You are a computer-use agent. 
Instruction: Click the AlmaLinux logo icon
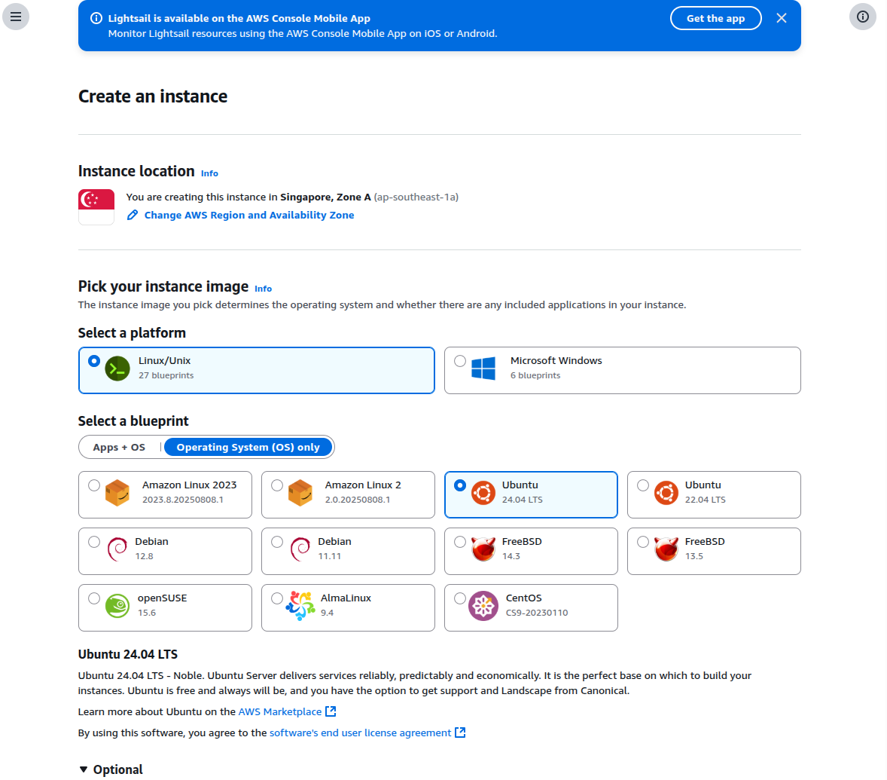click(300, 605)
